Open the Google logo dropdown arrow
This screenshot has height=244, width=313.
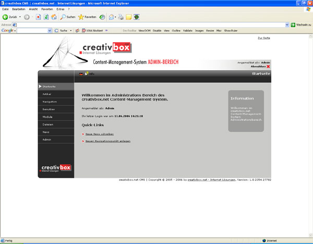click(15, 31)
